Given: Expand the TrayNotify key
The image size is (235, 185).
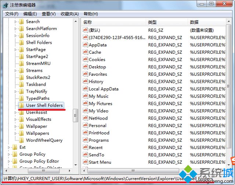Looking at the screenshot, I should (x=15, y=92).
